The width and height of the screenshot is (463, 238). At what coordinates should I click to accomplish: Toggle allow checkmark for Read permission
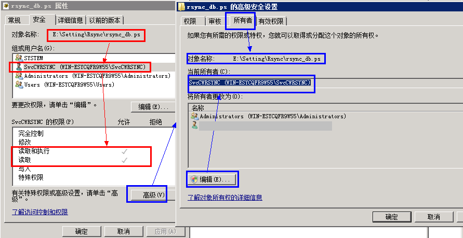click(x=125, y=160)
